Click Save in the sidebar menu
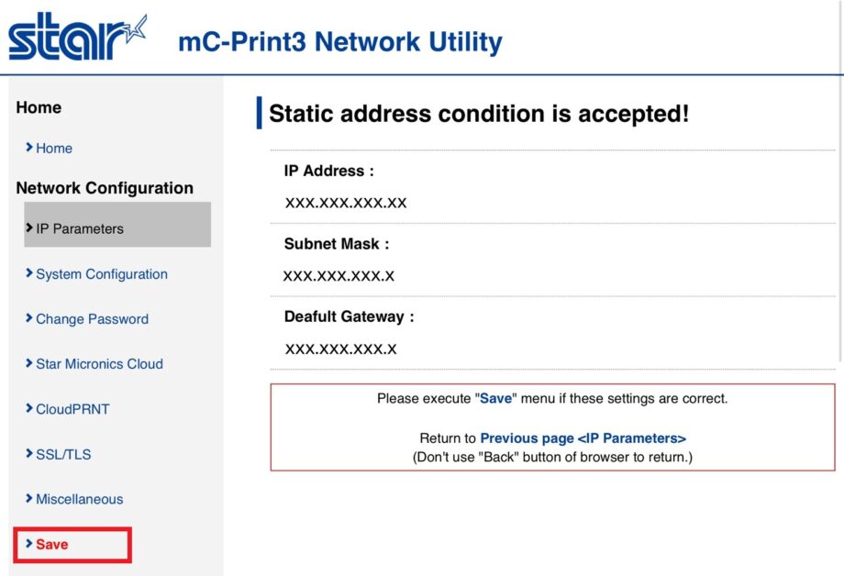 coord(52,545)
